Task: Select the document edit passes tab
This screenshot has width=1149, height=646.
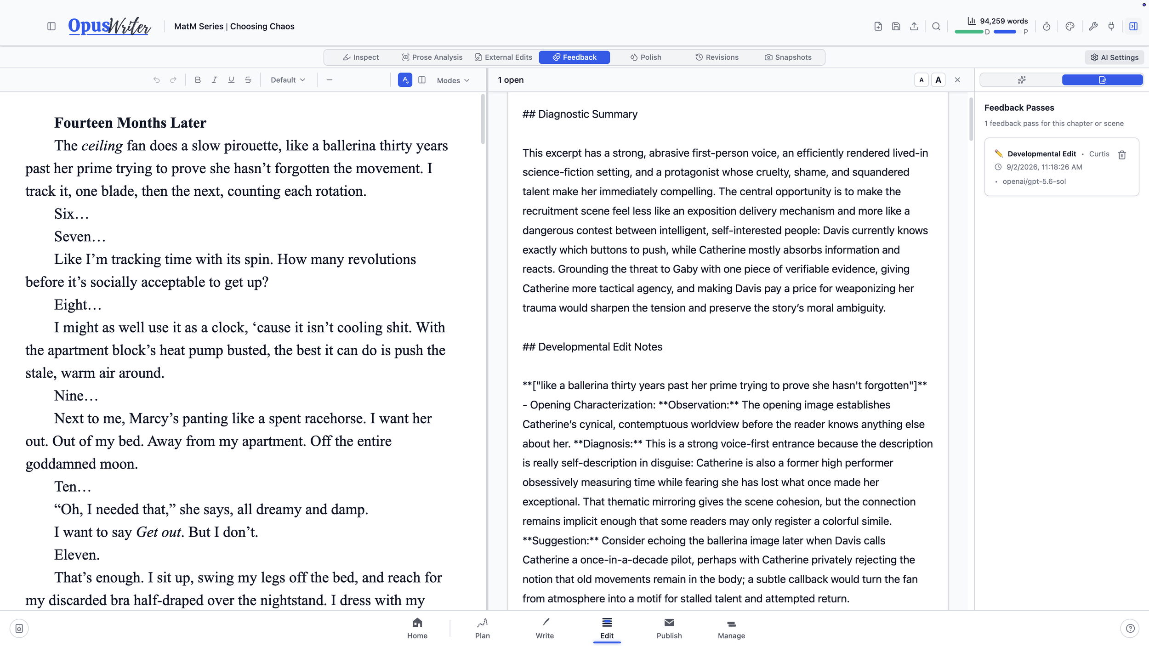Action: [x=1102, y=80]
